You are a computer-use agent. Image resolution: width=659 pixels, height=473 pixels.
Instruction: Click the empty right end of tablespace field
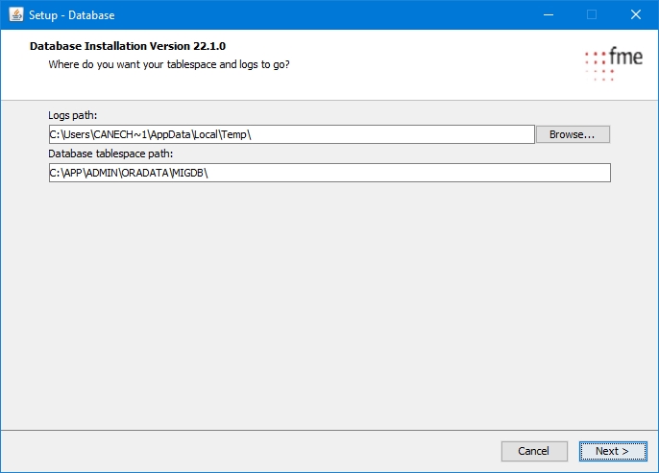tap(576, 173)
